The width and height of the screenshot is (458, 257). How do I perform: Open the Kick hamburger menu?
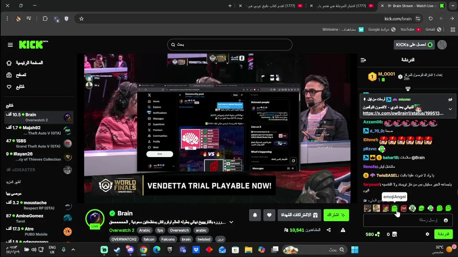click(10, 45)
